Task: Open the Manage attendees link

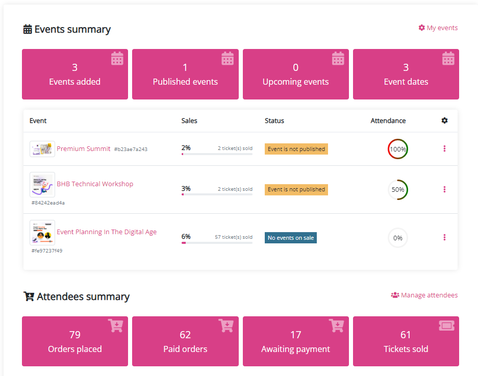Action: point(424,295)
